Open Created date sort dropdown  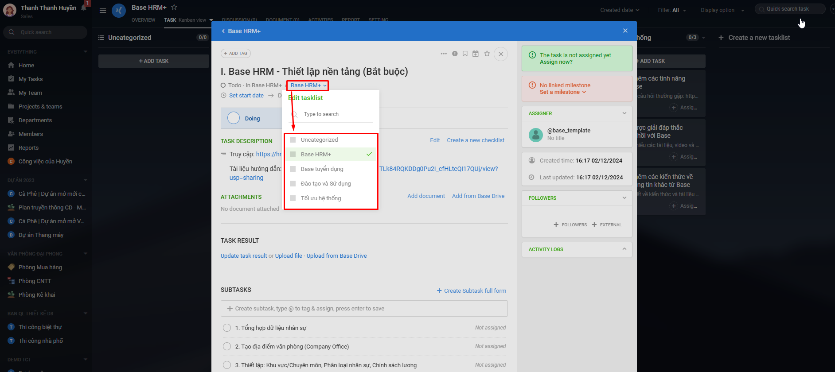coord(620,10)
